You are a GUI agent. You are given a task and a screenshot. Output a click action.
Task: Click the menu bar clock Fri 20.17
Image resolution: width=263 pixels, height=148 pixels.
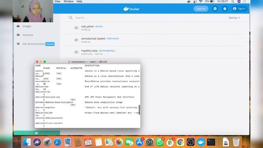click(x=223, y=1)
